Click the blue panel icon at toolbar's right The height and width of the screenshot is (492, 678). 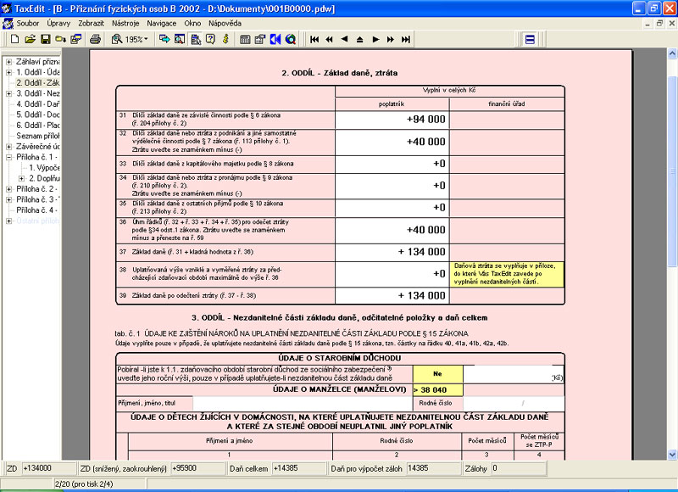tap(530, 39)
